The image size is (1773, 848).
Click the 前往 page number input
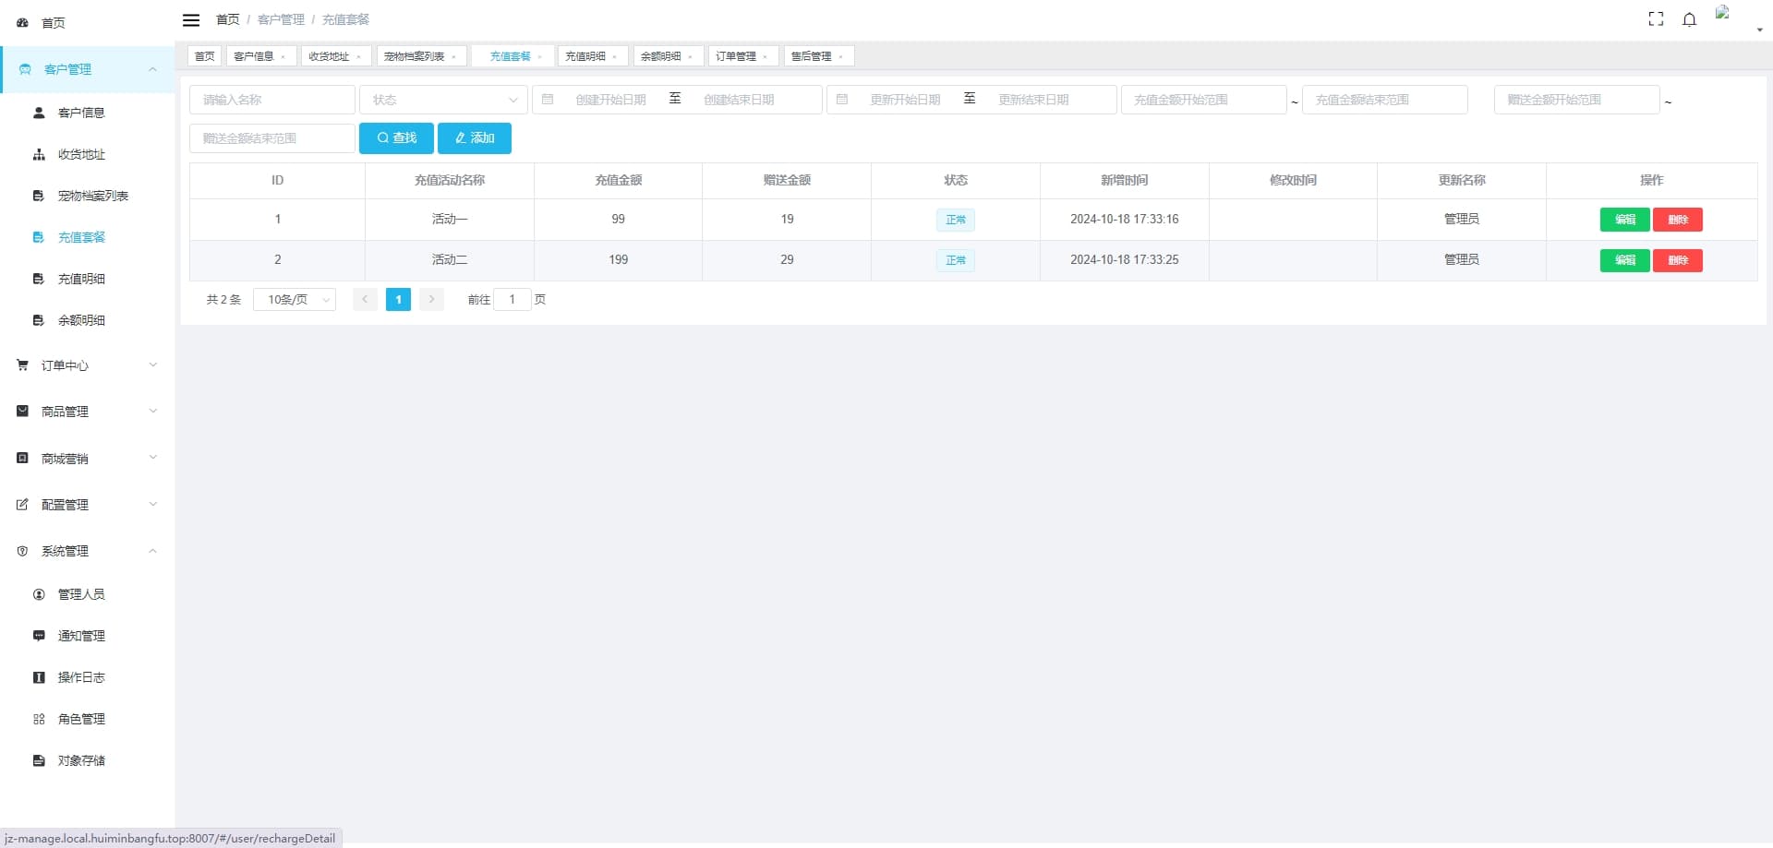click(513, 300)
